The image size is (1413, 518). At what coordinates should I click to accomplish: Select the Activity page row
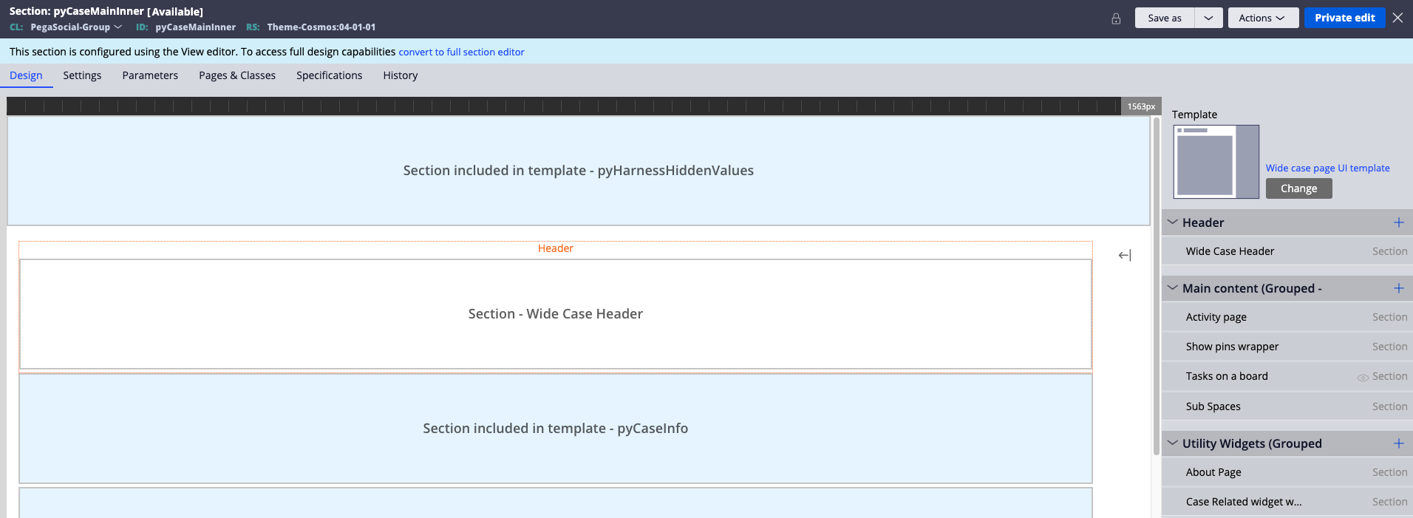coord(1287,317)
